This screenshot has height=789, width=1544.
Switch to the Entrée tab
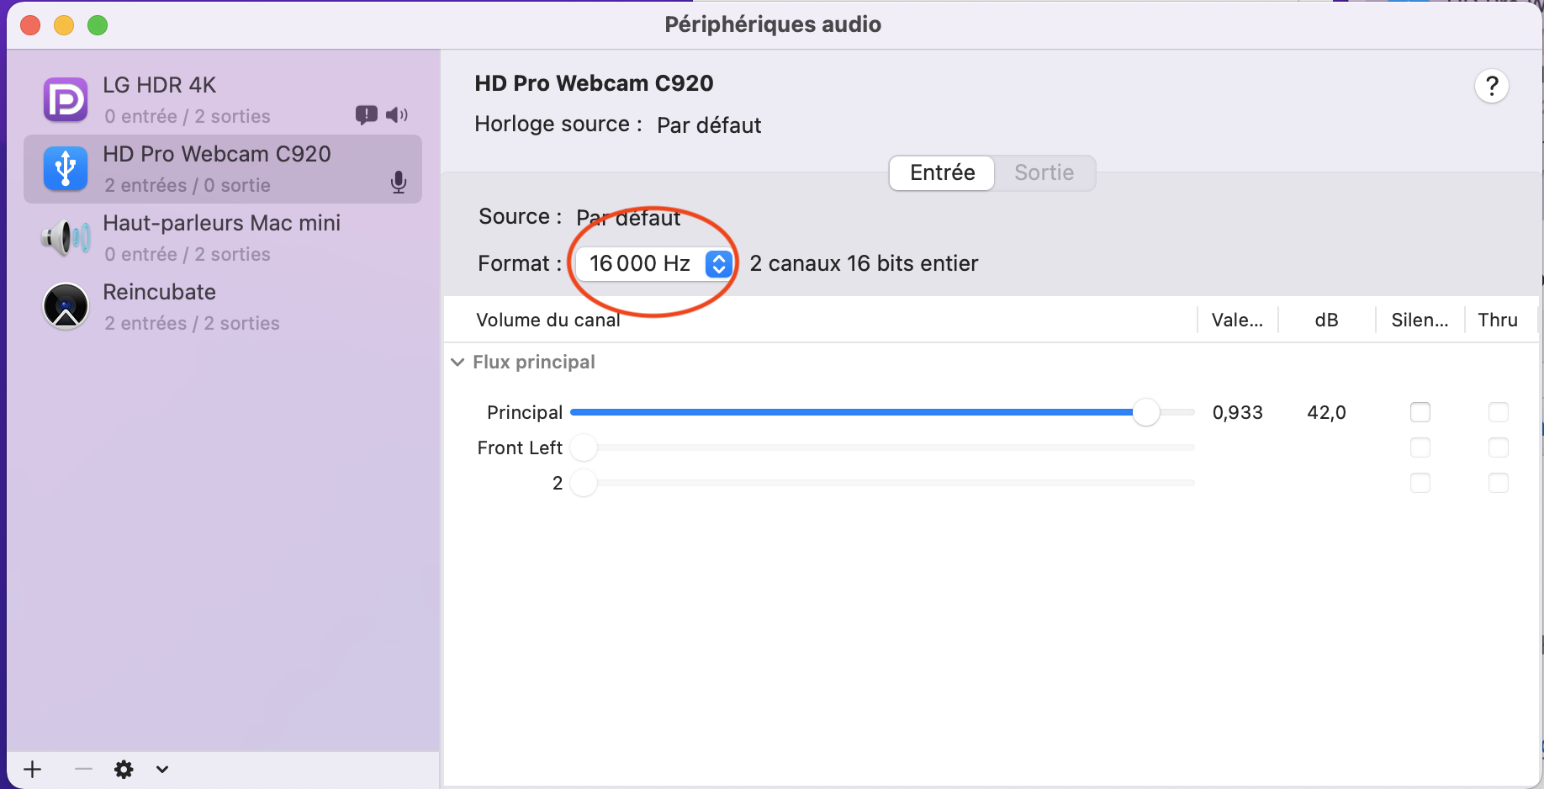942,173
